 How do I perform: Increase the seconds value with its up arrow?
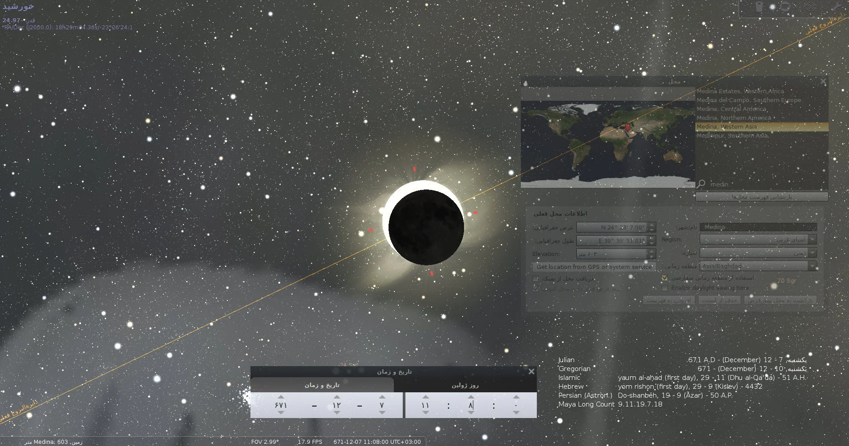point(516,397)
